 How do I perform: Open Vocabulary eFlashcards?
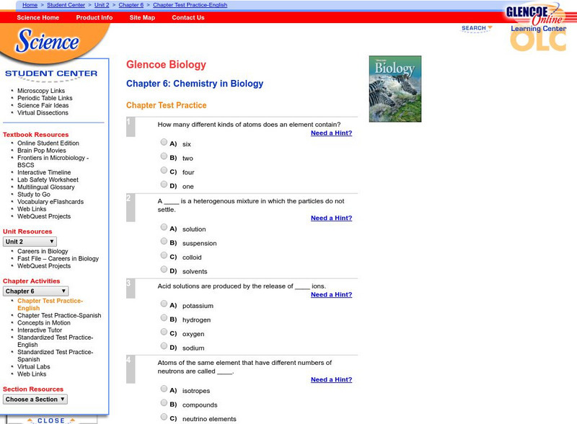pos(50,202)
